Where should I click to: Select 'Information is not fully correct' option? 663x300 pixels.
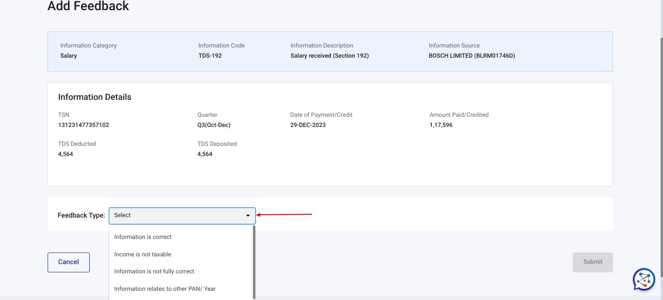(154, 271)
